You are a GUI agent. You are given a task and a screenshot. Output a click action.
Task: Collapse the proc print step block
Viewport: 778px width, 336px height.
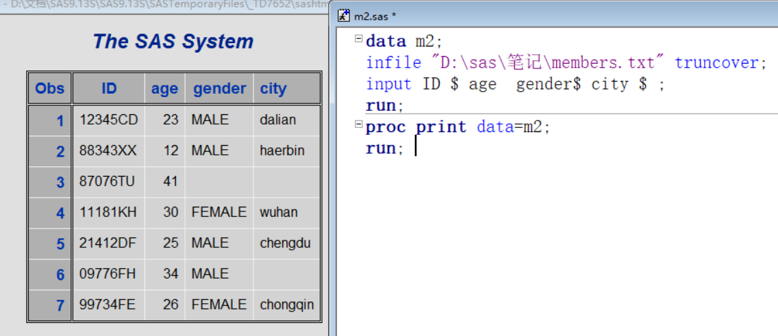pyautogui.click(x=358, y=125)
